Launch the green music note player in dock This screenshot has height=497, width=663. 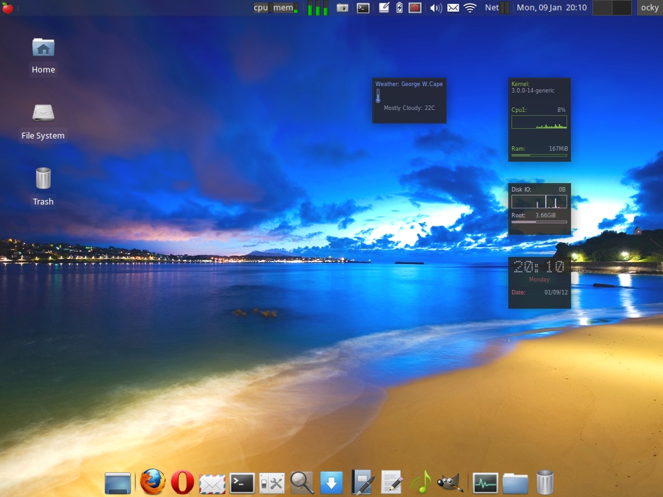click(421, 482)
